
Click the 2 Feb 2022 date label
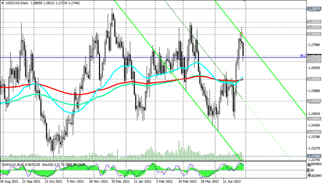(164, 182)
